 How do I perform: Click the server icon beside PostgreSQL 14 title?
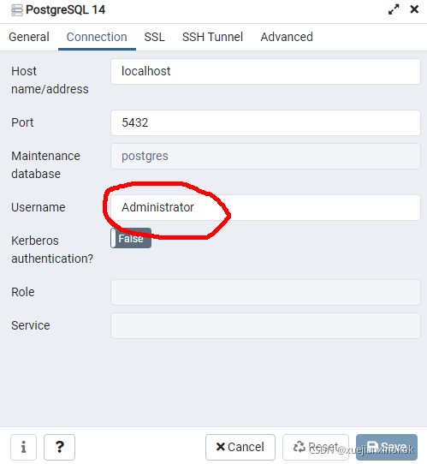pyautogui.click(x=17, y=10)
